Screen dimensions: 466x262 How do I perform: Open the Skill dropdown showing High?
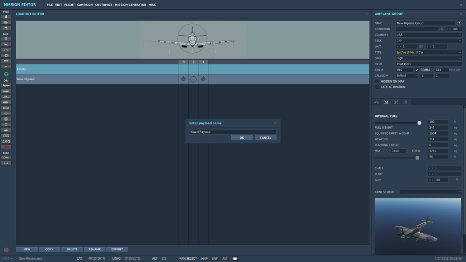coord(429,58)
